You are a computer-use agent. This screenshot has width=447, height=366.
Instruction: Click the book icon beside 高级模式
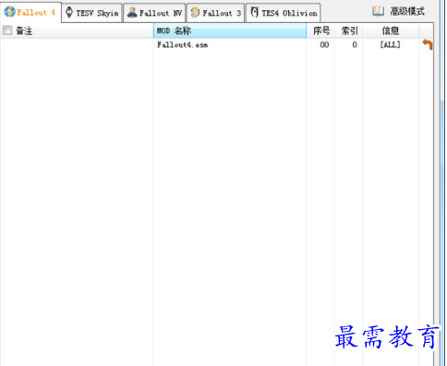pyautogui.click(x=378, y=12)
